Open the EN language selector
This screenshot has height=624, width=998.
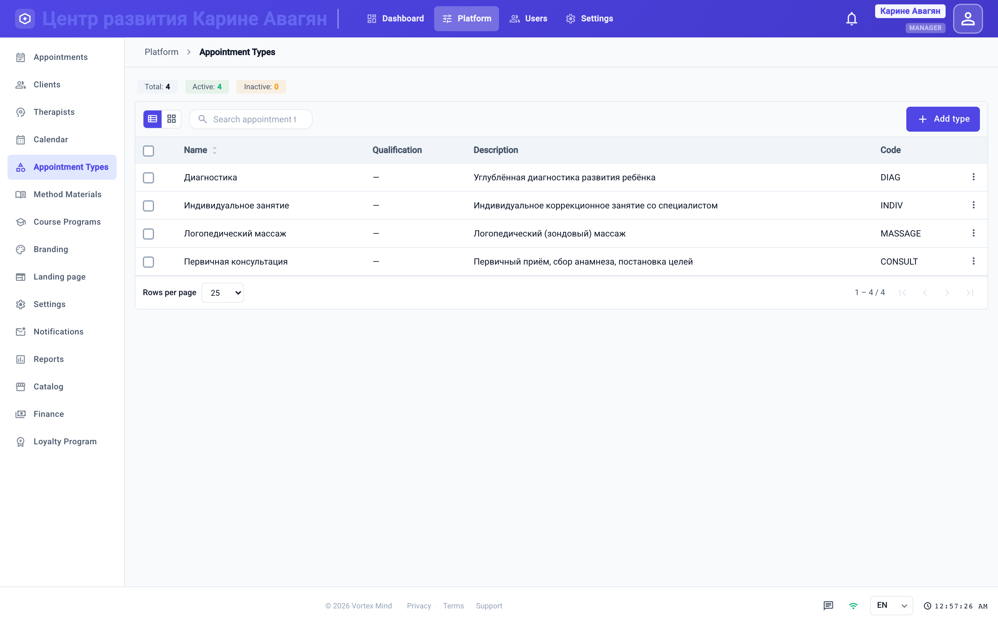coord(891,605)
